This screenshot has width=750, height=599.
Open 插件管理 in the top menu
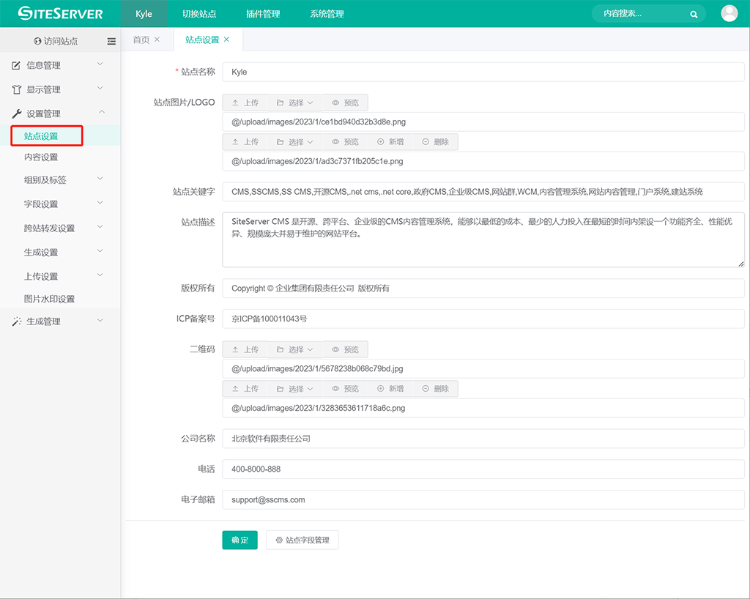tap(263, 14)
